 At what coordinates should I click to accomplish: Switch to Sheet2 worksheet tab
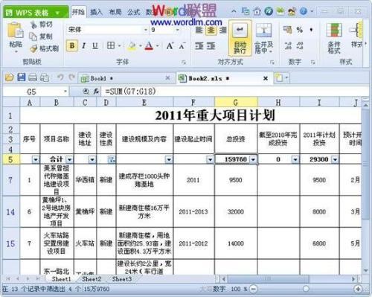(x=92, y=279)
